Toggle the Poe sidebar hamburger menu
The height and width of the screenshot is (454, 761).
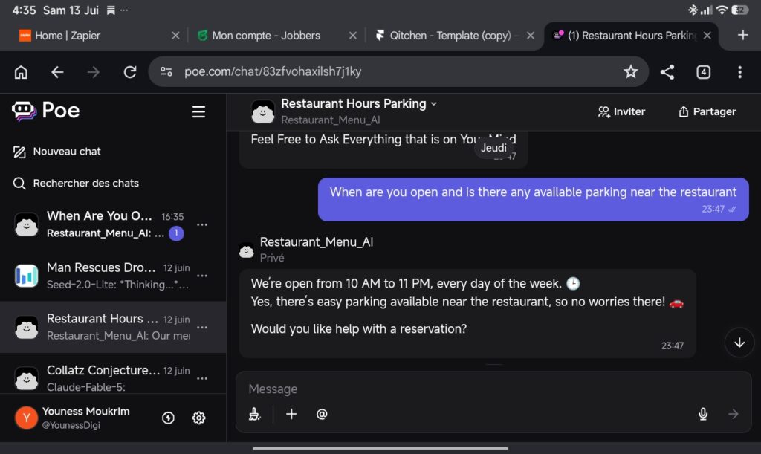(x=198, y=111)
